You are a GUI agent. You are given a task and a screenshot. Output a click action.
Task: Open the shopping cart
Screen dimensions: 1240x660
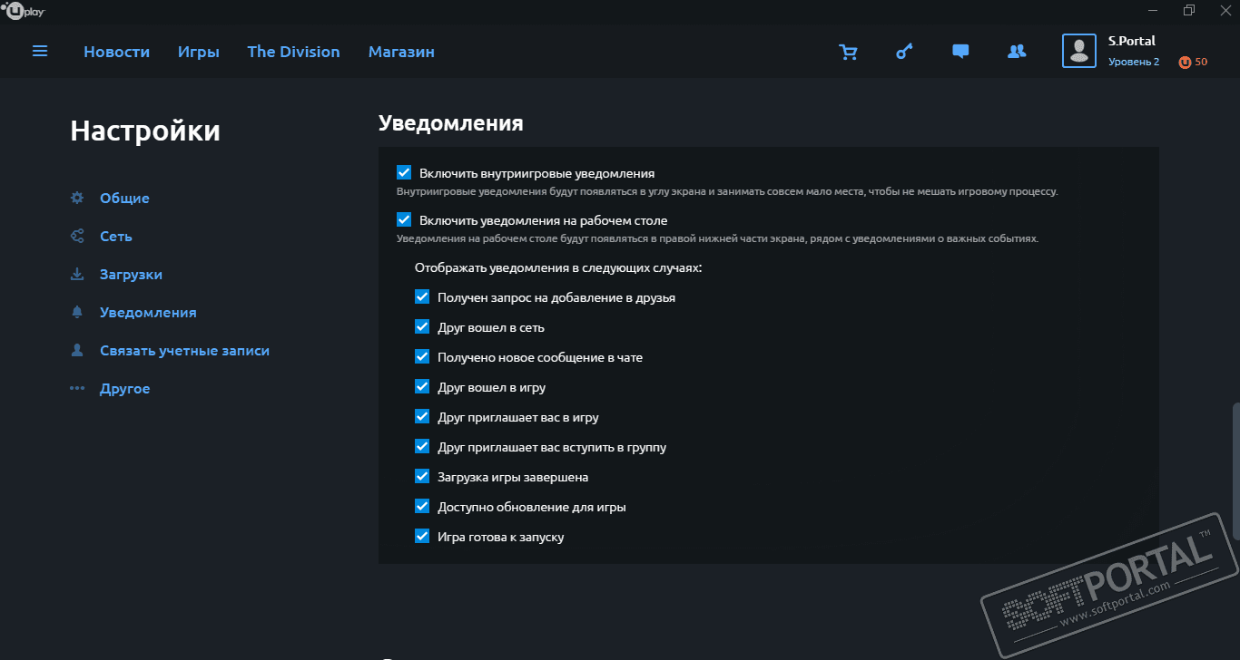pyautogui.click(x=848, y=53)
